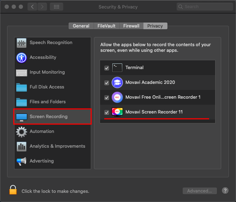Select Full Disk Access label
The width and height of the screenshot is (236, 202).
(47, 87)
